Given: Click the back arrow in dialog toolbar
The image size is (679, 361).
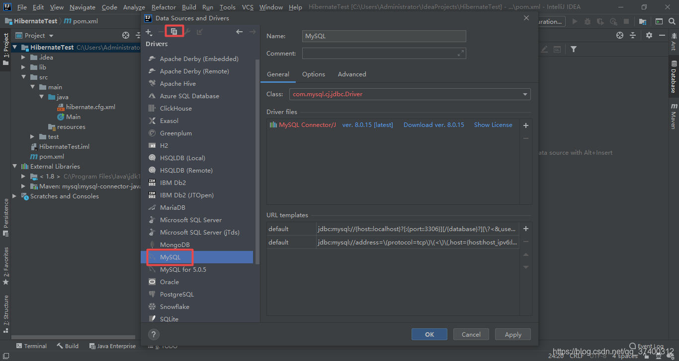Looking at the screenshot, I should click(x=239, y=32).
